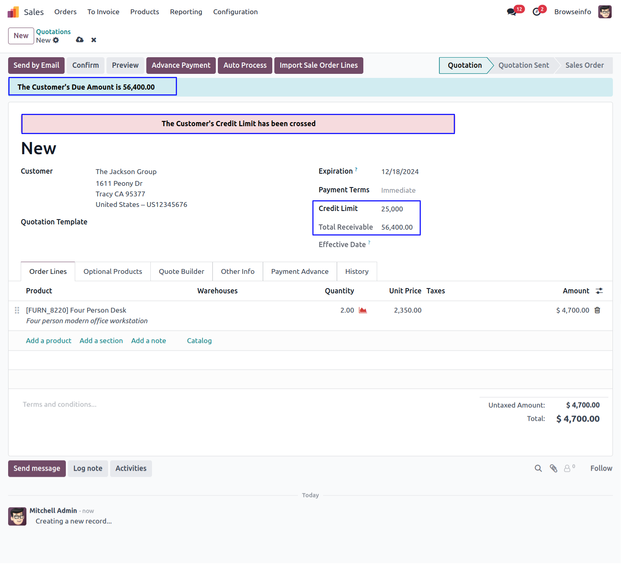
Task: Open the Reporting menu
Action: click(186, 12)
